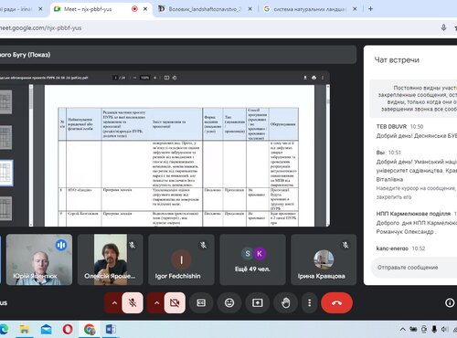Print the shared PDF
457x338 pixels.
click(x=314, y=78)
